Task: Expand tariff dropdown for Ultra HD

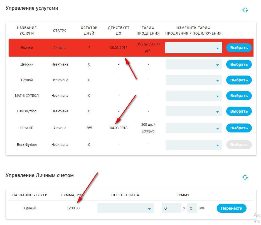Action: pos(193,128)
